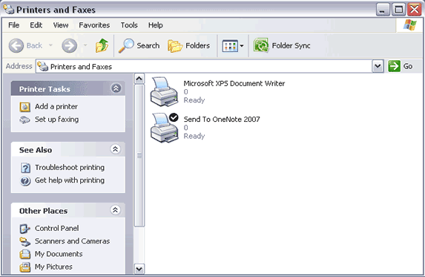Open Troubleshoot printing help
Screen dimensions: 425x277
(x=70, y=167)
